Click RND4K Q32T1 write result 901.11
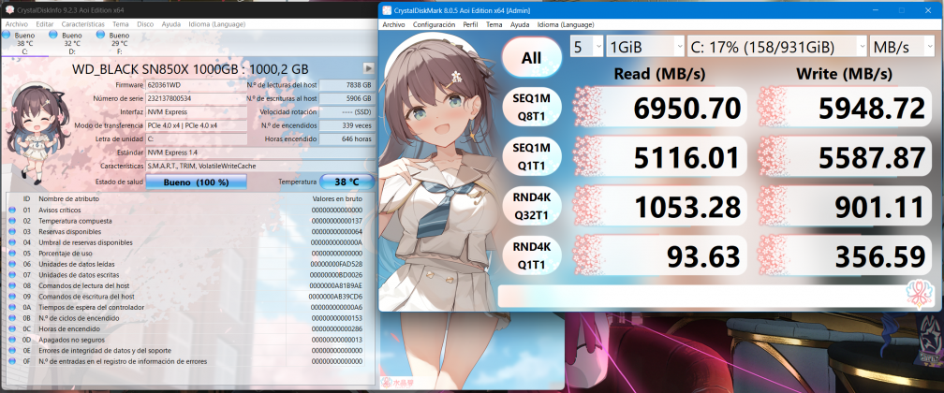 [844, 207]
